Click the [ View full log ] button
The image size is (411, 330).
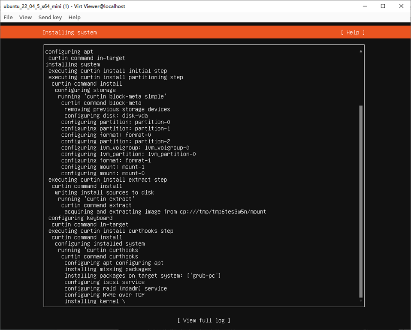204,320
